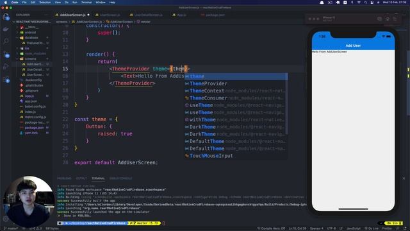Open the Extensions view in the activity bar
Screen dimensions: 410x231
[6, 80]
